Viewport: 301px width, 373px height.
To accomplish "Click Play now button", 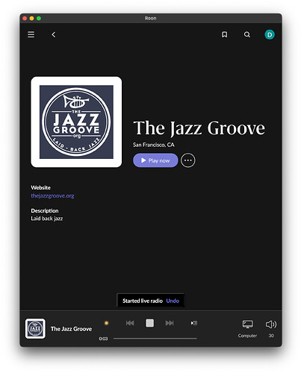I will pyautogui.click(x=155, y=160).
